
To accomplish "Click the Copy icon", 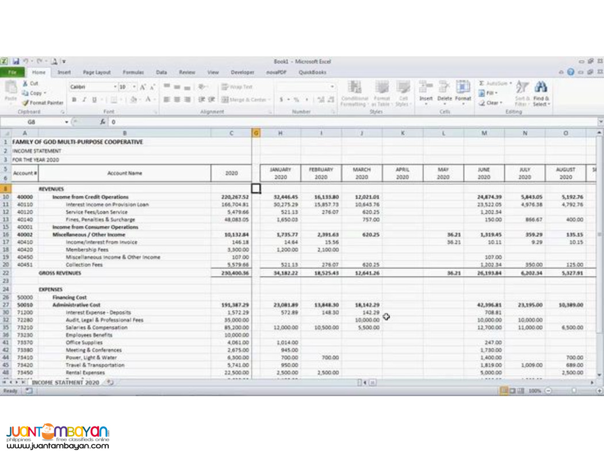I will (x=34, y=93).
